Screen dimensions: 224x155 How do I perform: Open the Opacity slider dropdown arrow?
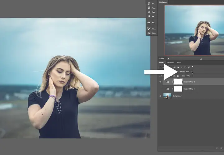(x=192, y=72)
